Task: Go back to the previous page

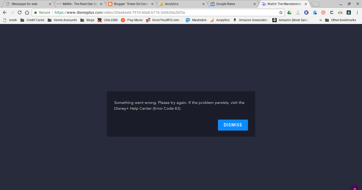Action: [5, 13]
